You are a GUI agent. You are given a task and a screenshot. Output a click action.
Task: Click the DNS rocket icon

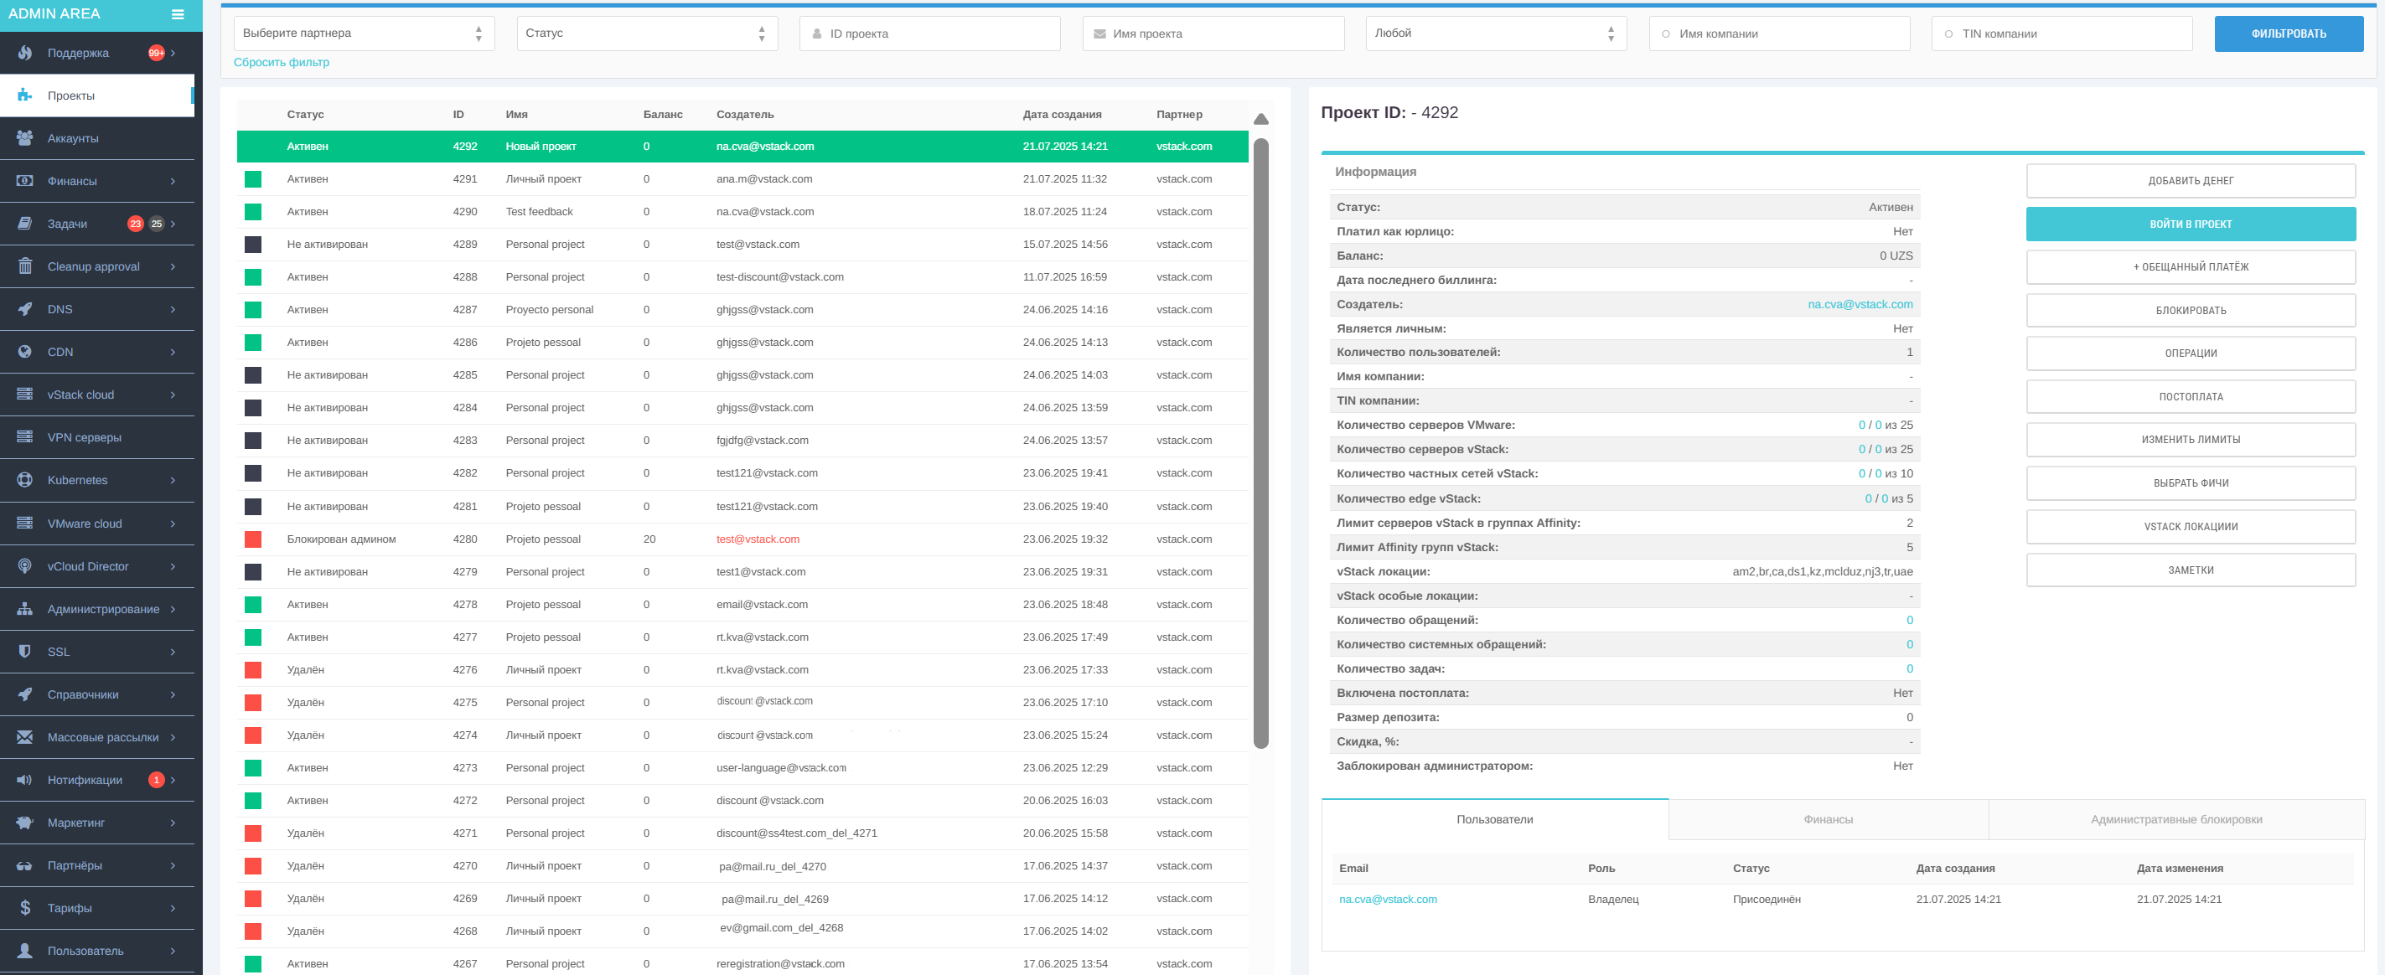click(25, 309)
